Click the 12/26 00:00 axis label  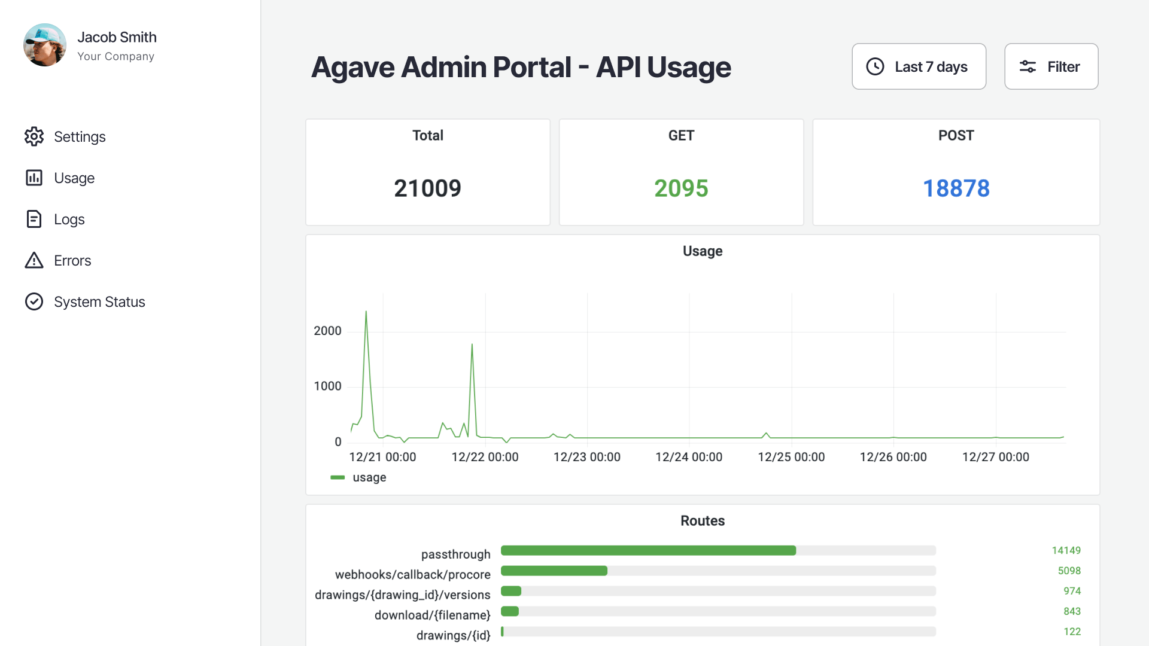coord(893,457)
